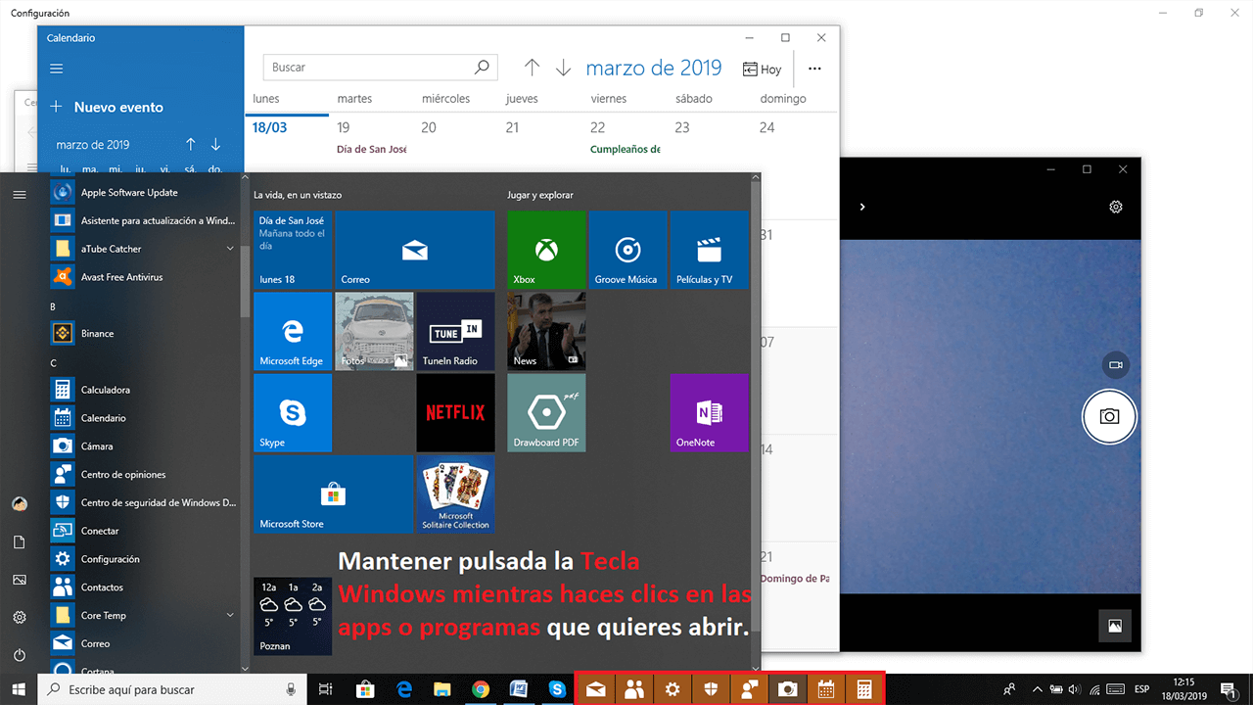
Task: Open Google Chrome from the taskbar
Action: [480, 689]
